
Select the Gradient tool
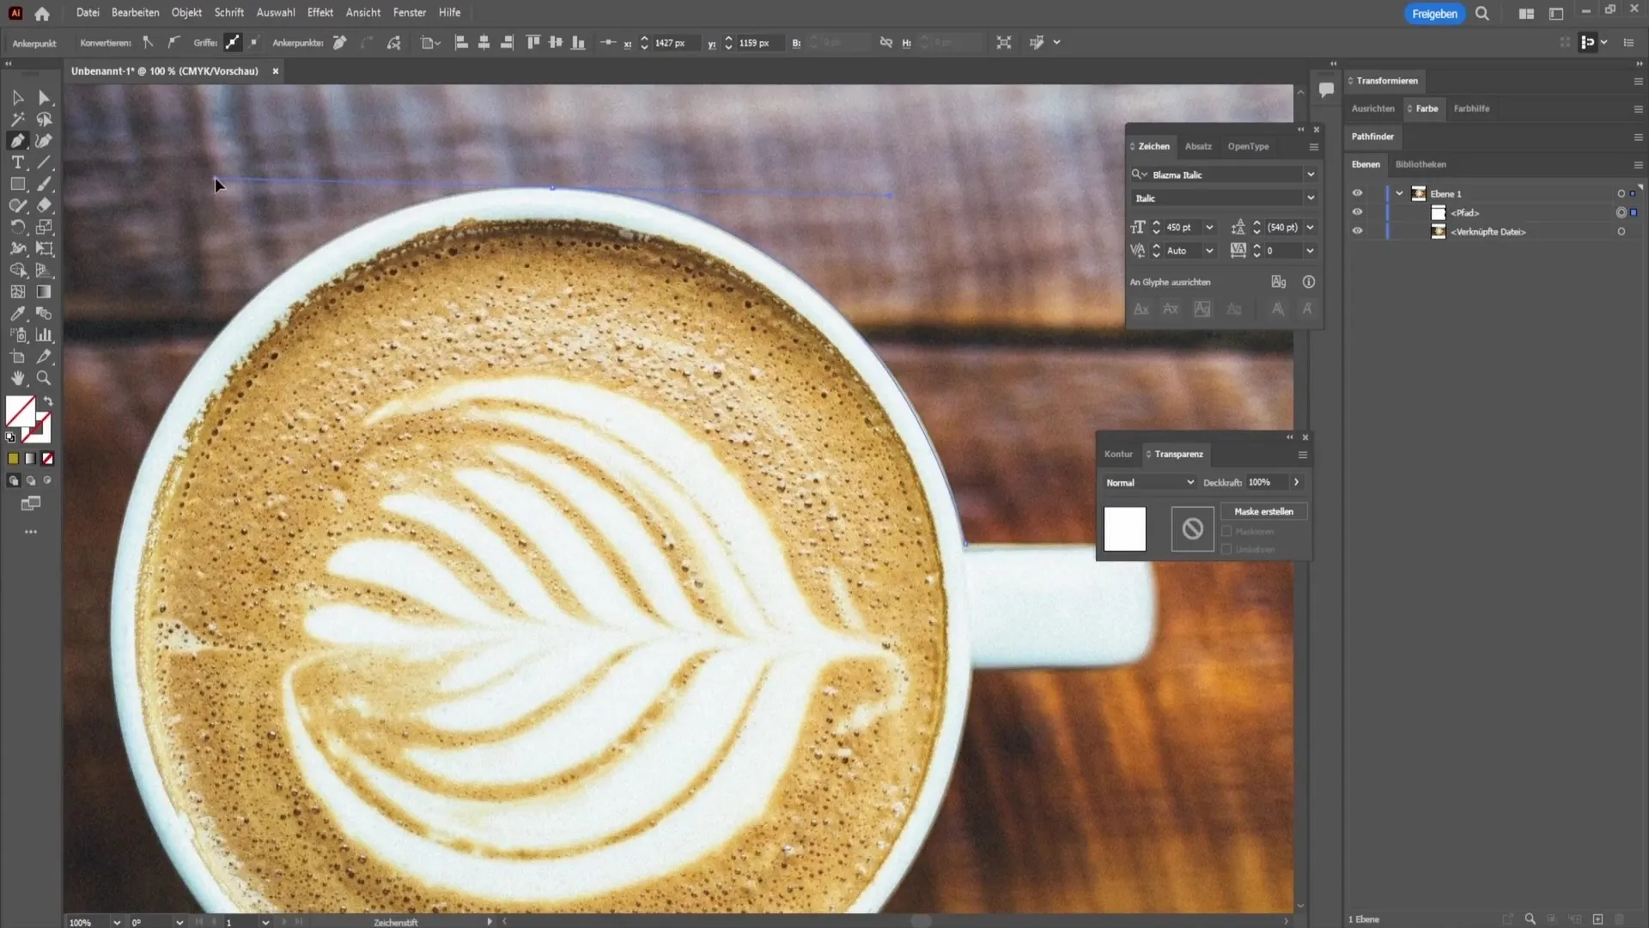tap(44, 292)
